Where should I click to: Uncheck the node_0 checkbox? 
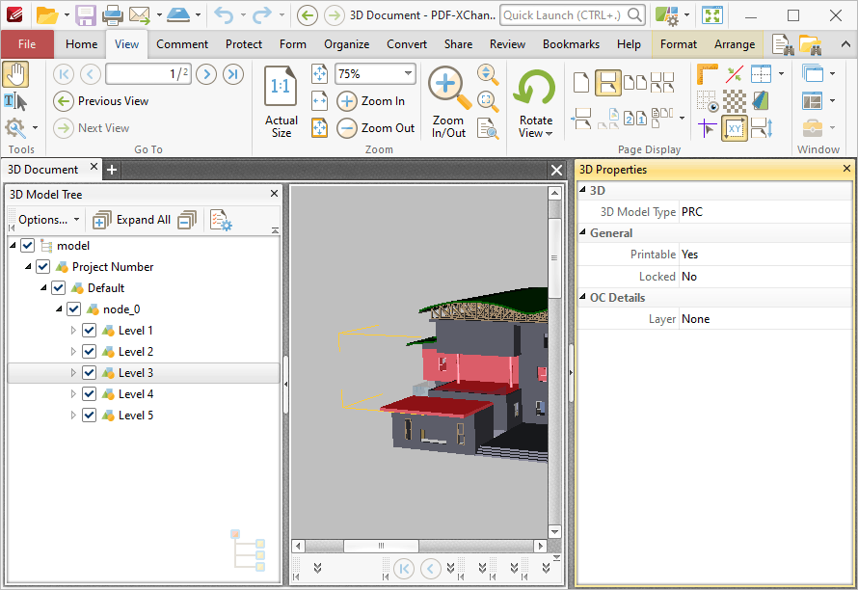click(73, 309)
